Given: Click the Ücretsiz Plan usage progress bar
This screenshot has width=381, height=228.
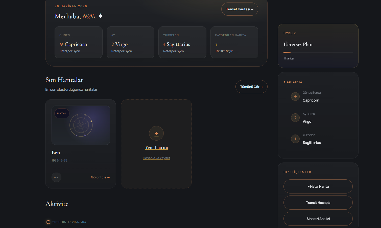Looking at the screenshot, I should (318, 52).
